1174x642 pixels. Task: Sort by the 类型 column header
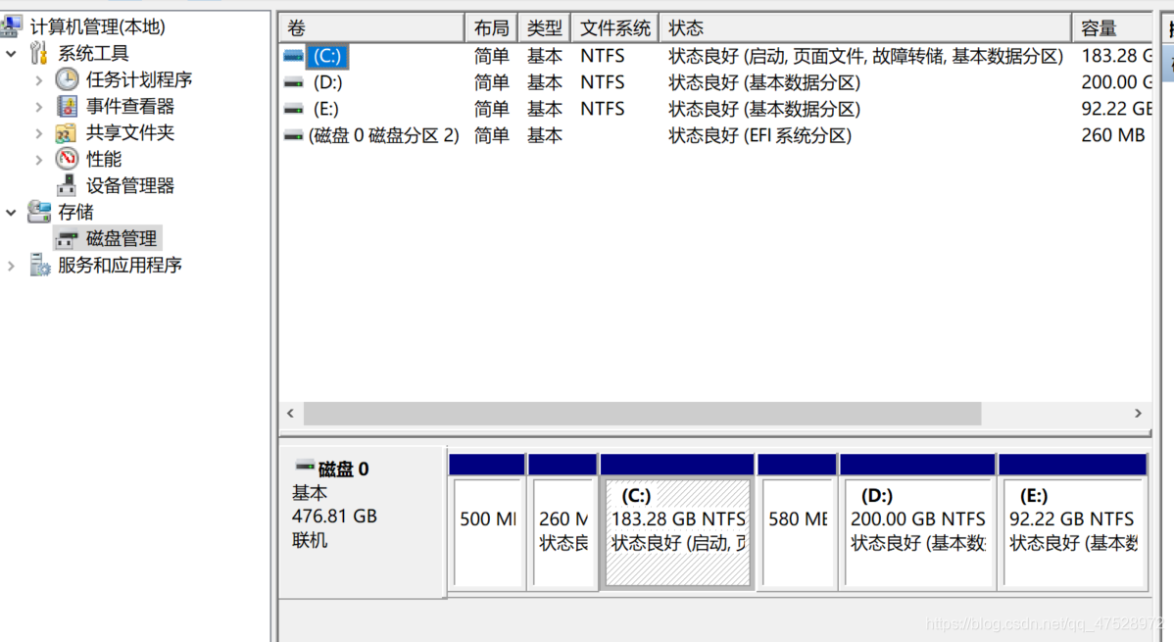pos(544,28)
